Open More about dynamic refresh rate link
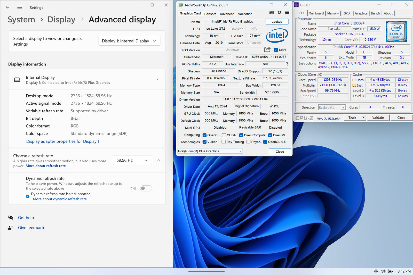This screenshot has width=413, height=275. tap(60, 199)
